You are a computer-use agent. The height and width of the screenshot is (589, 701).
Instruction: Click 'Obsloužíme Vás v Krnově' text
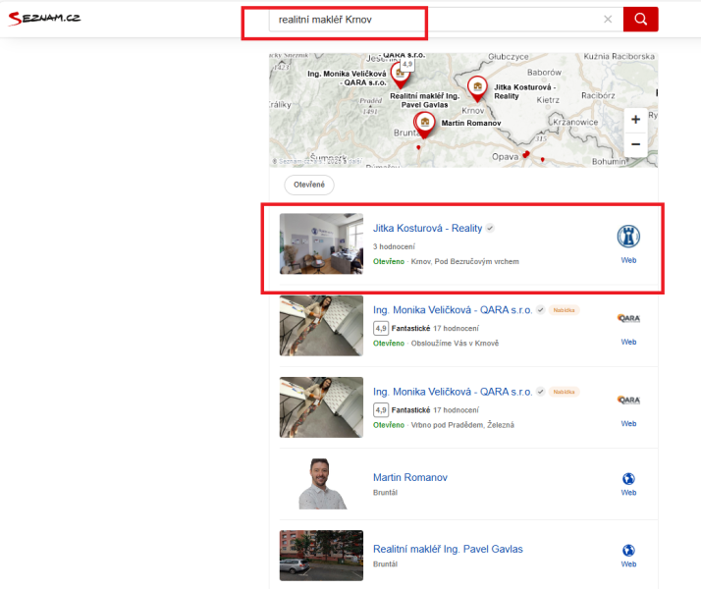[455, 344]
